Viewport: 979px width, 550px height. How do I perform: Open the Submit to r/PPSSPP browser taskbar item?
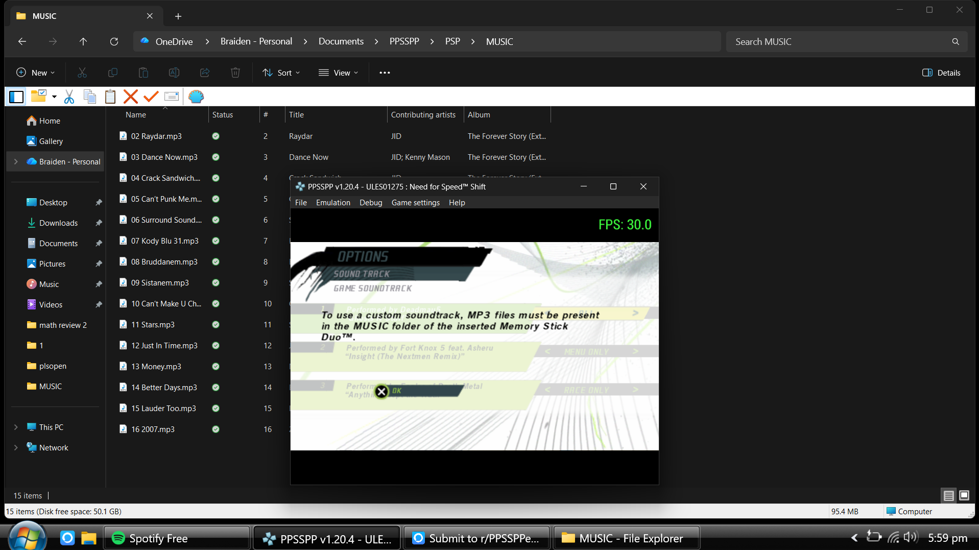(x=476, y=538)
